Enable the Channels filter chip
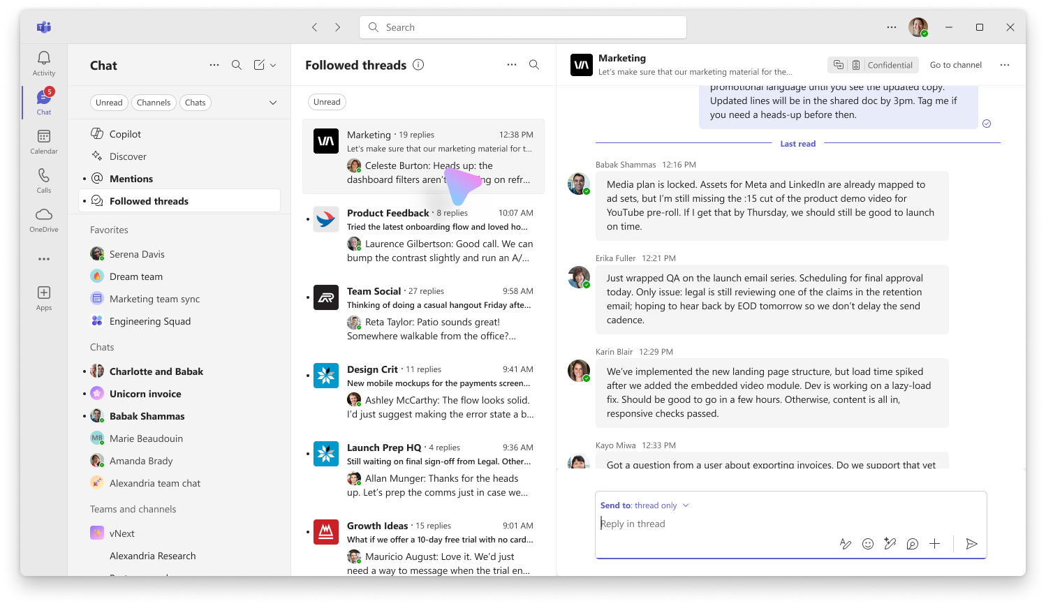The width and height of the screenshot is (1046, 606). pyautogui.click(x=153, y=102)
